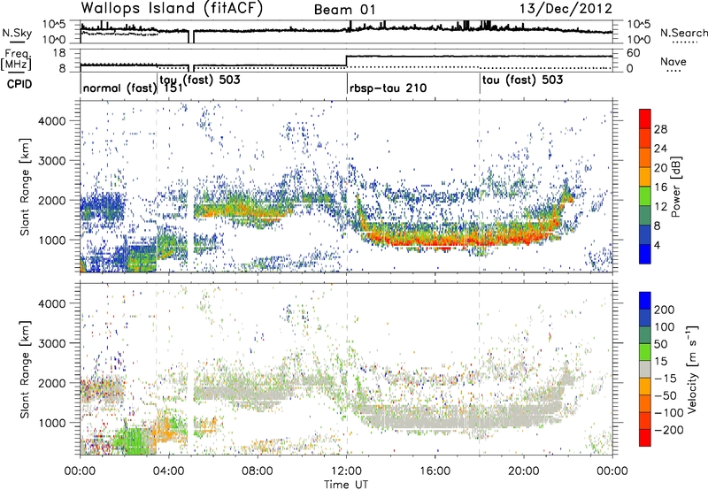Screen dimensions: 708x490
Task: Pick the red segment of the Power colorbar
Action: pyautogui.click(x=645, y=119)
